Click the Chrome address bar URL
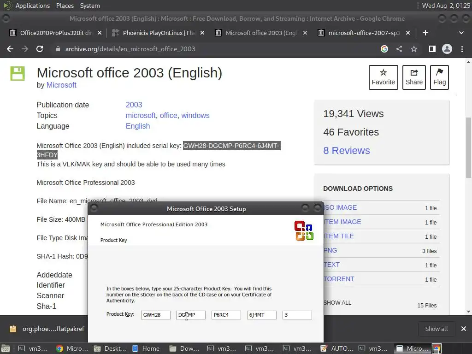 click(x=130, y=49)
